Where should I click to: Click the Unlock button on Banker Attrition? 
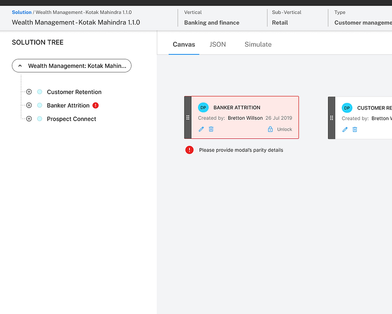click(x=284, y=129)
